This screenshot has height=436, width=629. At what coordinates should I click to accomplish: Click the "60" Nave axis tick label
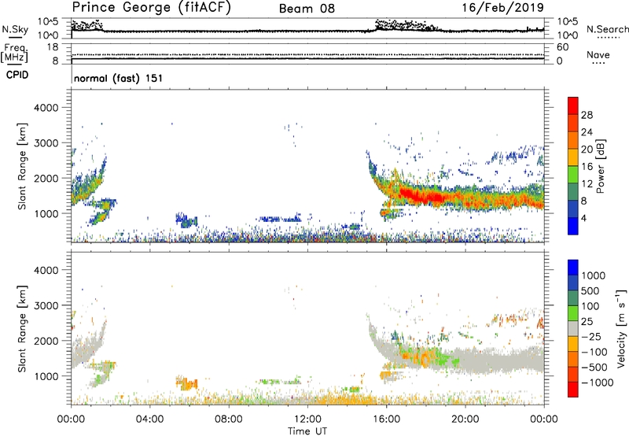[562, 47]
